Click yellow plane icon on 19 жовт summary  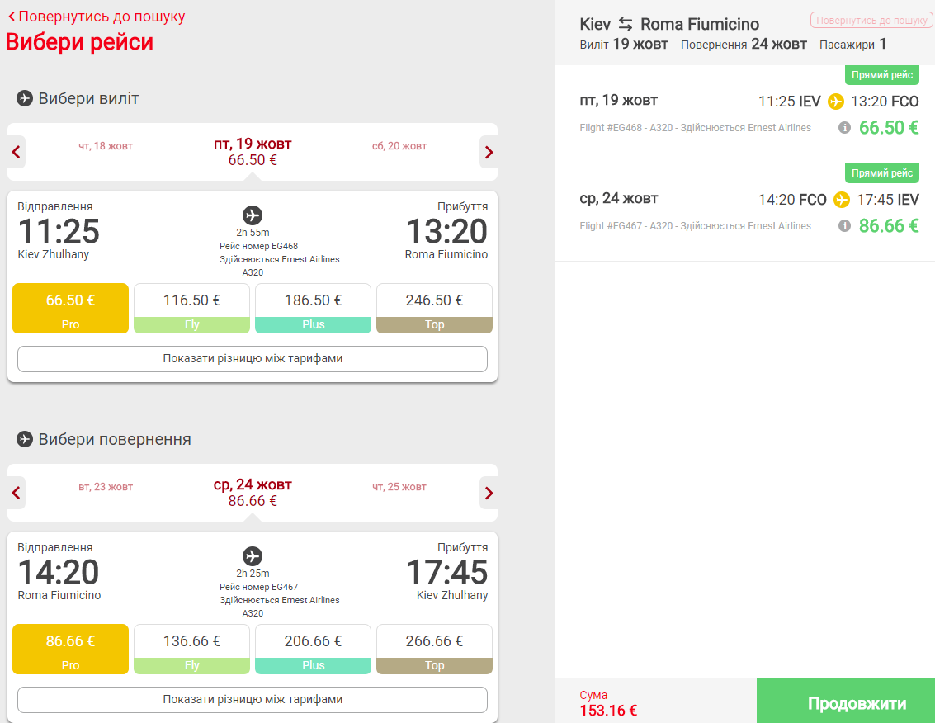pos(836,102)
